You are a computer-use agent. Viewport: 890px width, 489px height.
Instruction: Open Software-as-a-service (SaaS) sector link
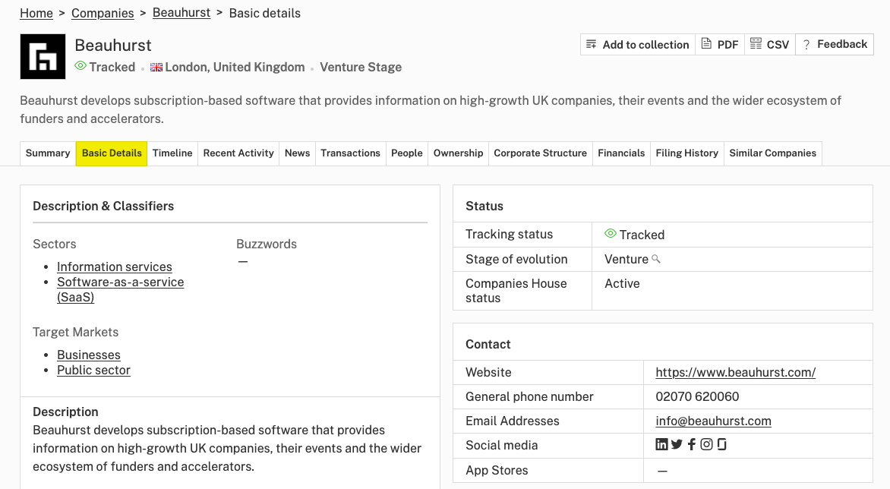tap(120, 289)
